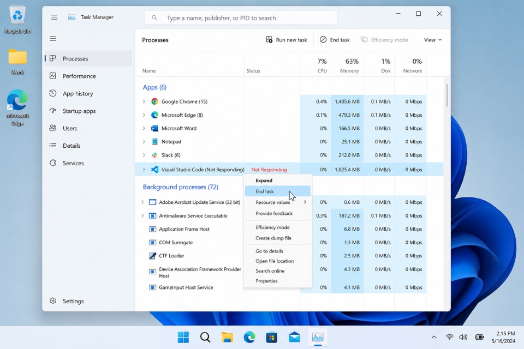Select Microsoft Edge desktop shortcut
The width and height of the screenshot is (524, 349).
17,108
